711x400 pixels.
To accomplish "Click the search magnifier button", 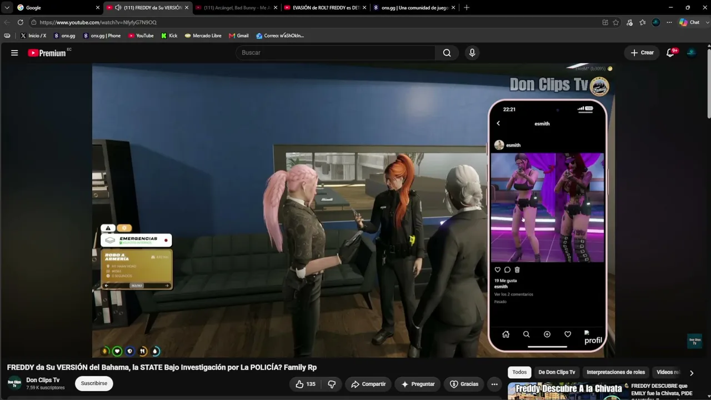I will pyautogui.click(x=447, y=53).
